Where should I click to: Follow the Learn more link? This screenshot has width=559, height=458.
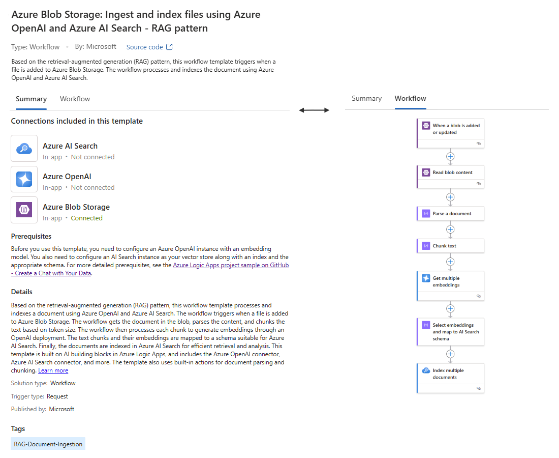53,370
